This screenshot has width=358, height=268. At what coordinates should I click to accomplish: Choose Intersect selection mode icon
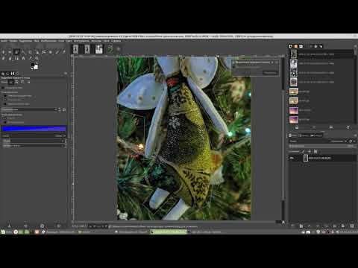(28, 82)
